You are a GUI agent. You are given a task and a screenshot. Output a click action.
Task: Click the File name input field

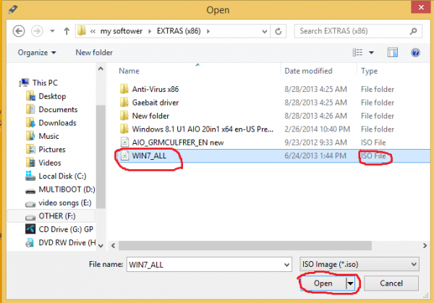point(209,265)
